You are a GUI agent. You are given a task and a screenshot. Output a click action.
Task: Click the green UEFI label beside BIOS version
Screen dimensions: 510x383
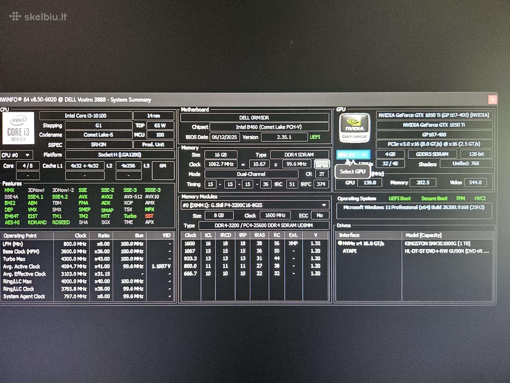point(315,137)
